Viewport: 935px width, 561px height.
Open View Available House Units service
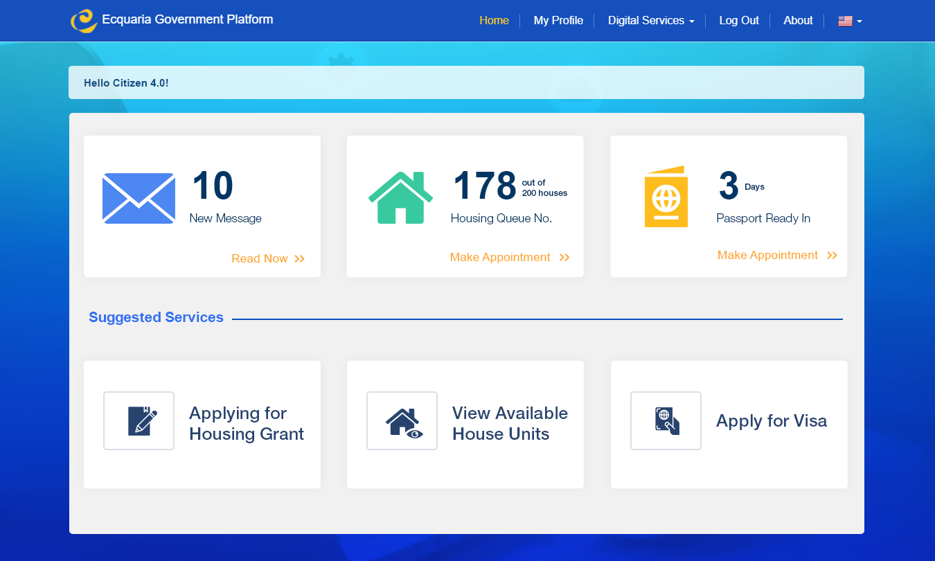[465, 425]
